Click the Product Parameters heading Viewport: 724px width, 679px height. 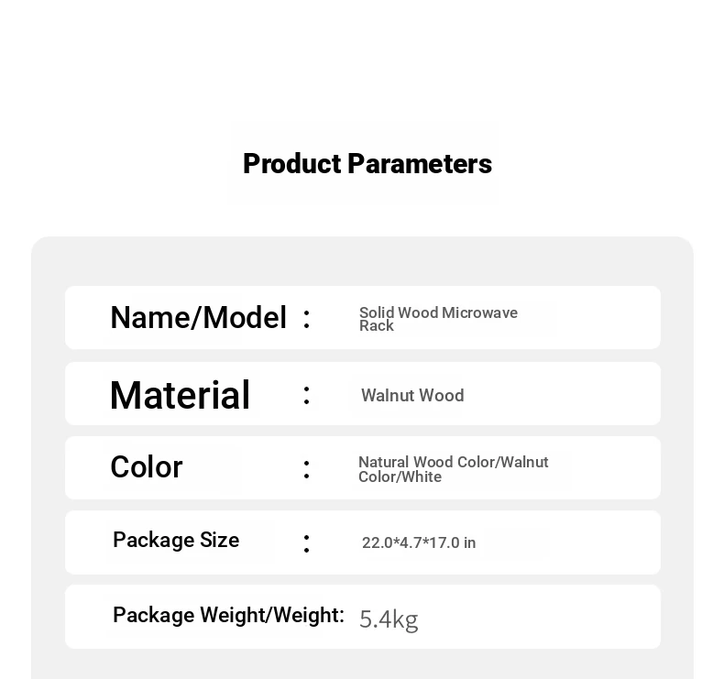coord(367,164)
